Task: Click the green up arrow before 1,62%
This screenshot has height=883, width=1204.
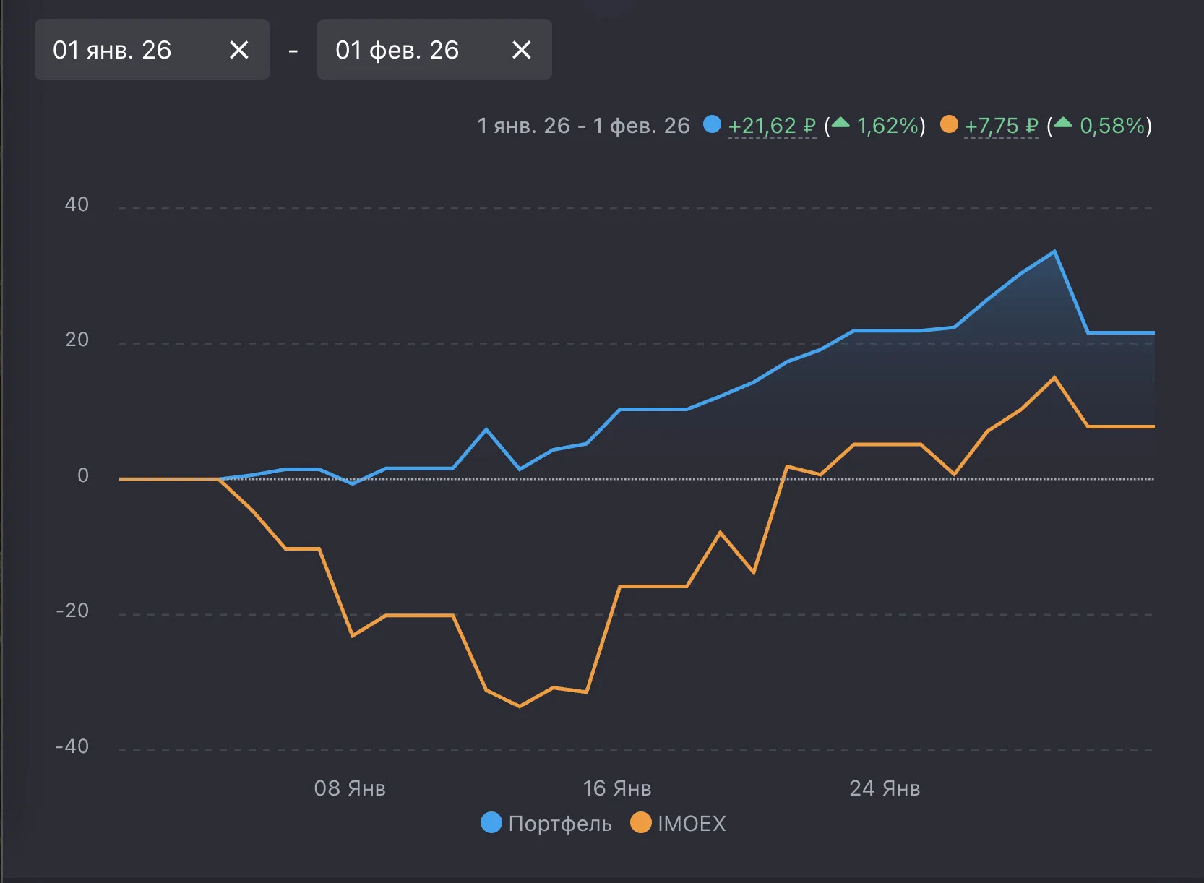Action: pyautogui.click(x=840, y=124)
